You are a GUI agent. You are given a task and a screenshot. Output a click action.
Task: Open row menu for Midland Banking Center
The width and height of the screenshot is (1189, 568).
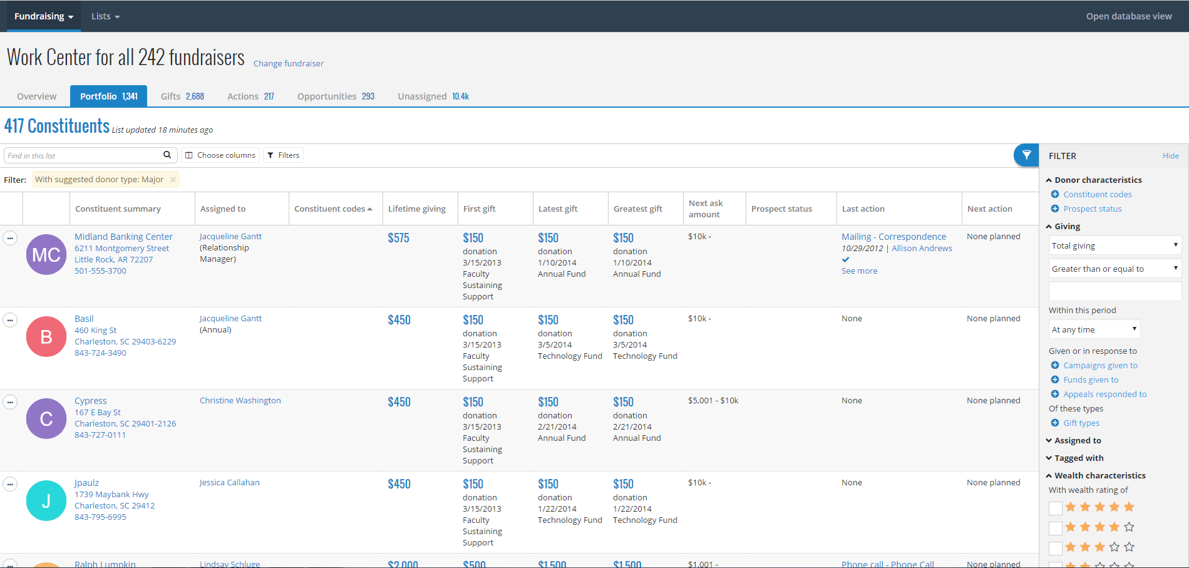click(10, 239)
